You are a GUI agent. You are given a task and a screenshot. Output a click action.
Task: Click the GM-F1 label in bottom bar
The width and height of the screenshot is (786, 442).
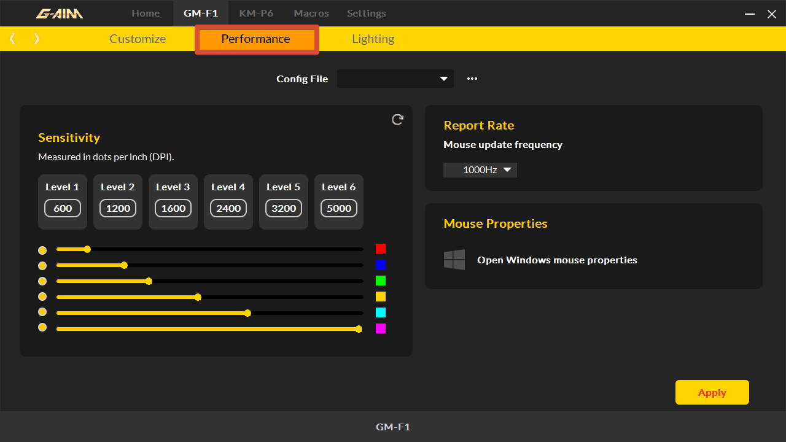click(x=393, y=427)
